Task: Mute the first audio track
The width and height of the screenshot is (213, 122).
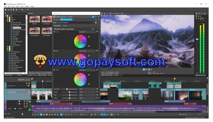Action: [24, 102]
